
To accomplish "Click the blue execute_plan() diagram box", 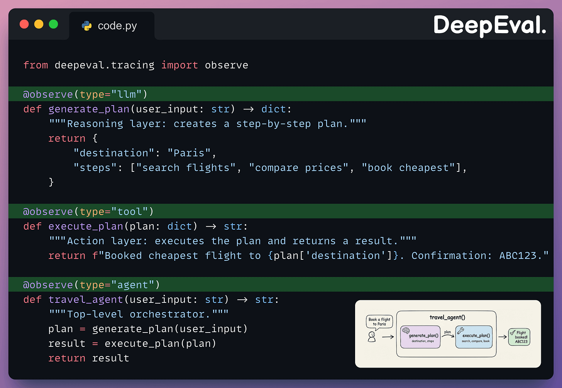I will point(474,337).
